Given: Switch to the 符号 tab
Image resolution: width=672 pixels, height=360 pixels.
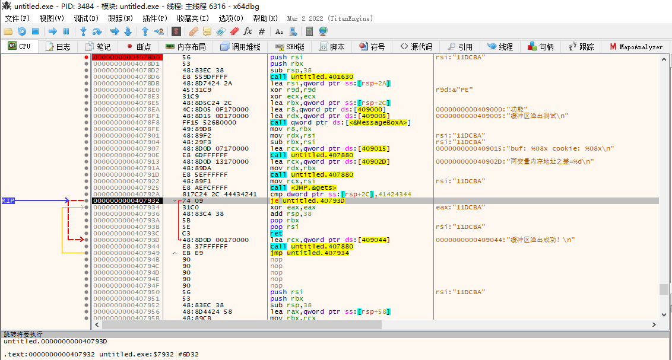Looking at the screenshot, I should 372,47.
